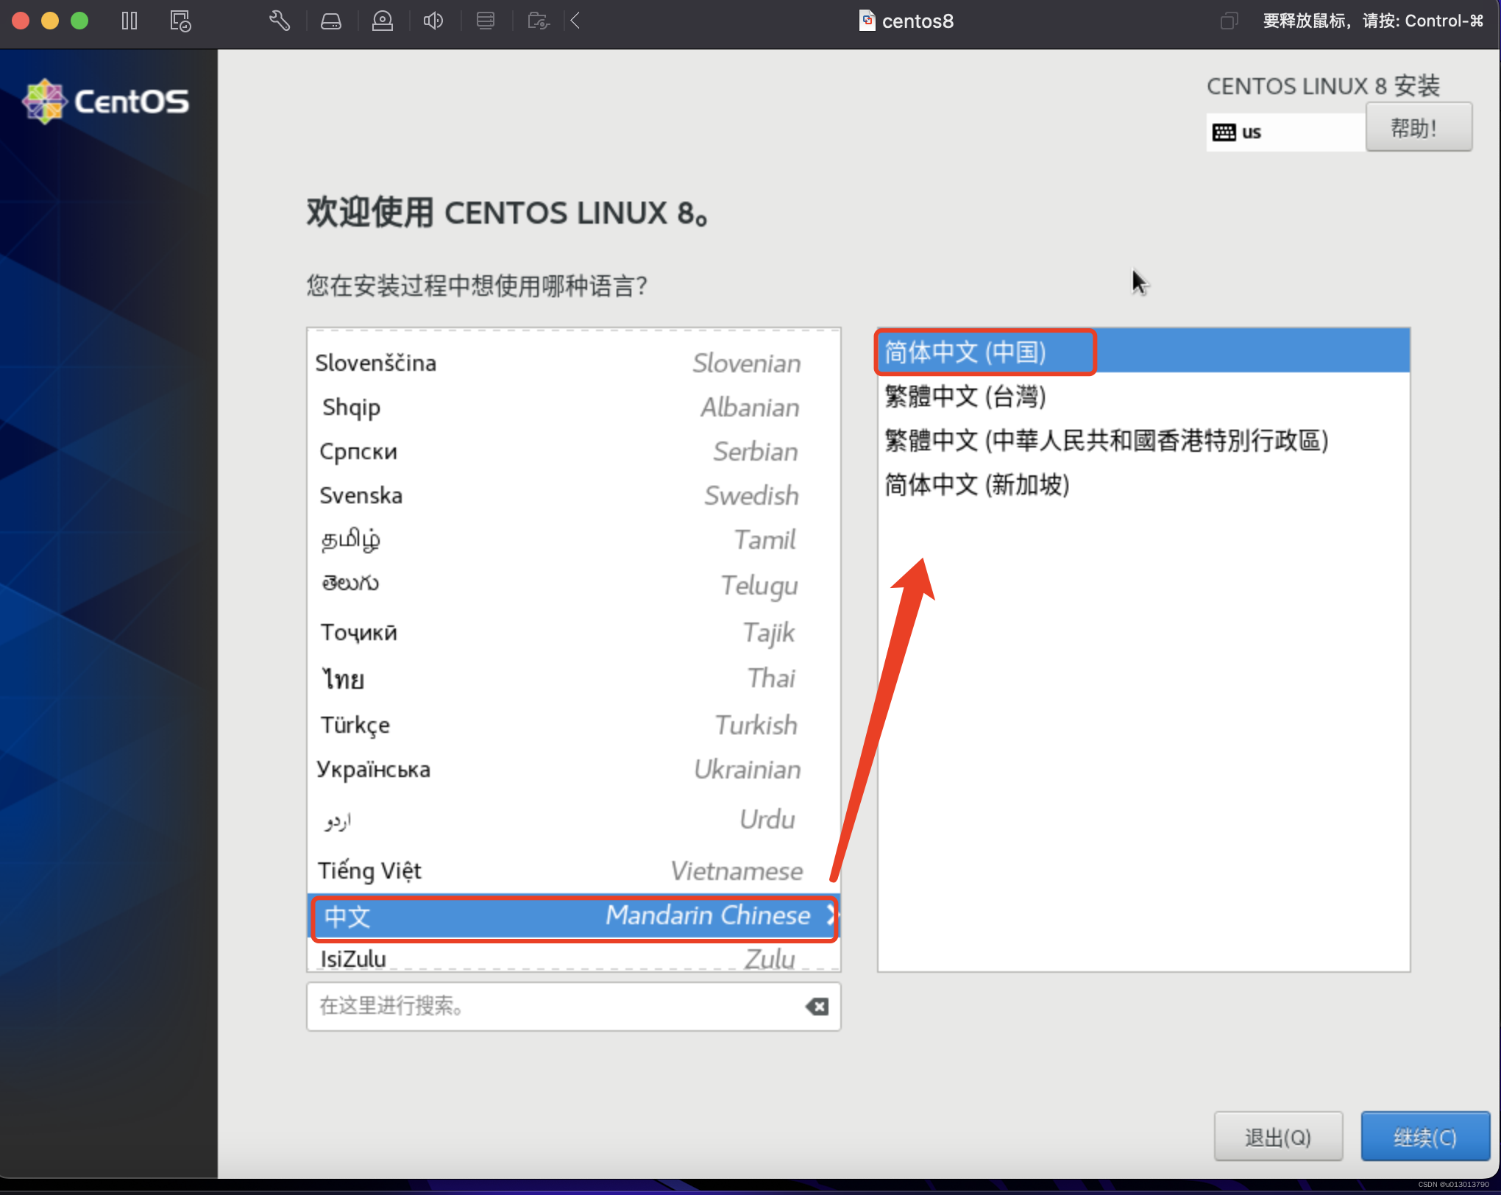Select Српски Serbian language
Screen dimensions: 1501x1195
point(573,451)
